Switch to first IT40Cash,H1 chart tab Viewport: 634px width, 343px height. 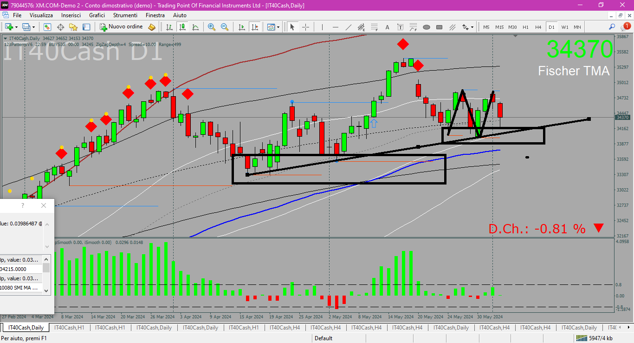(x=69, y=328)
